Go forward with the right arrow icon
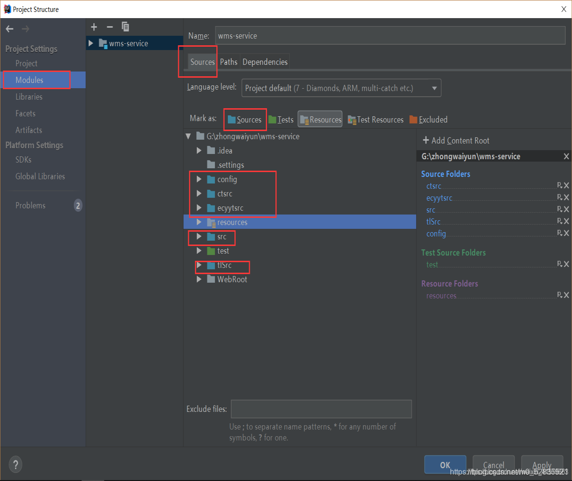 pos(25,29)
